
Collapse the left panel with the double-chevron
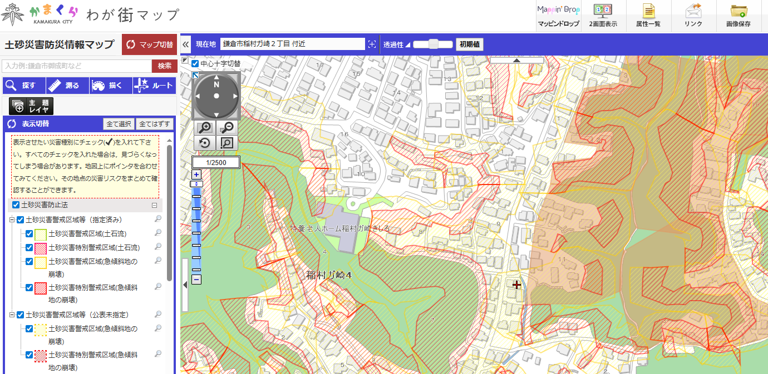point(186,44)
